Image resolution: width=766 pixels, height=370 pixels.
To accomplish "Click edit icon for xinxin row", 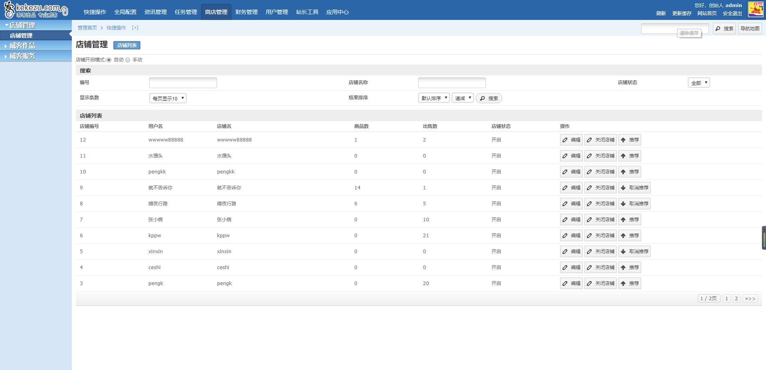I will pos(565,252).
